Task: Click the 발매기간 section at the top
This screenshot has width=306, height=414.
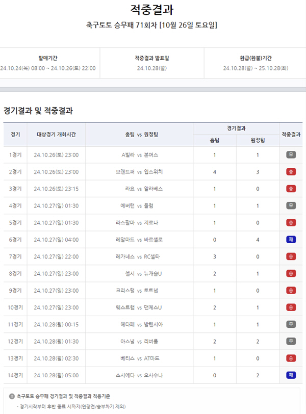Action: [48, 63]
